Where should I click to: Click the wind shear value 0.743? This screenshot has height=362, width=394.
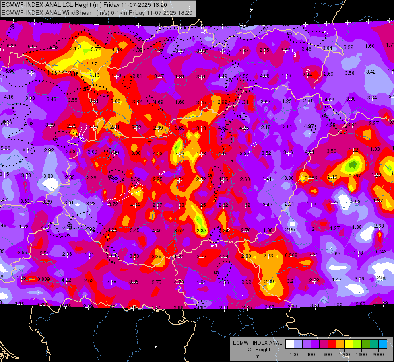[x=380, y=252]
